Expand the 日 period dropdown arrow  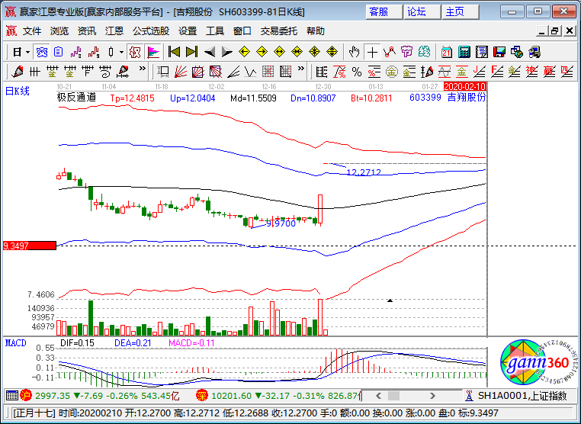click(27, 52)
